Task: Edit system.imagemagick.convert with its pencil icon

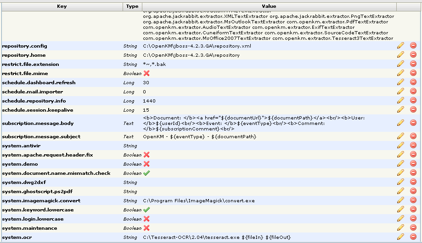Action: [x=400, y=200]
